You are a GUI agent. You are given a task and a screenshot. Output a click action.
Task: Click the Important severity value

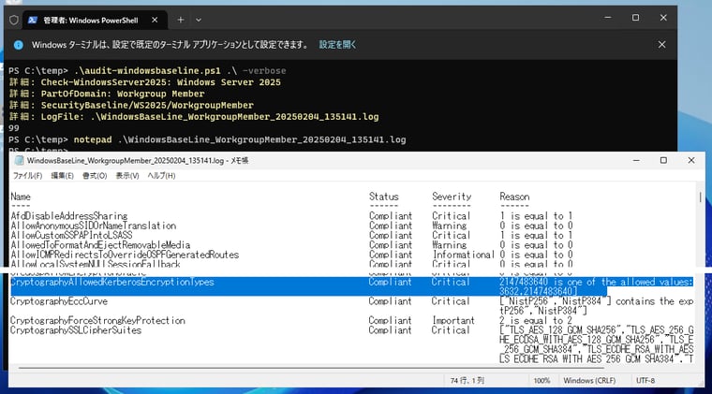click(x=452, y=321)
